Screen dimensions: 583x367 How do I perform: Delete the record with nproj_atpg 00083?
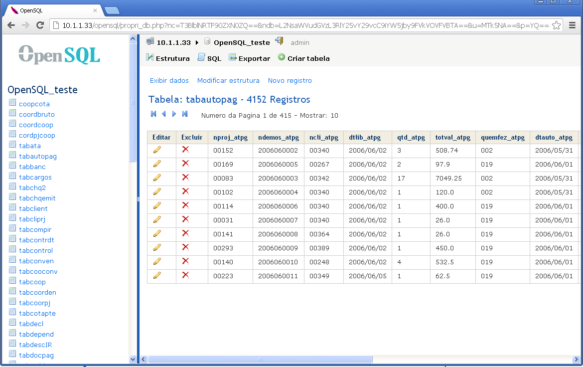[185, 177]
